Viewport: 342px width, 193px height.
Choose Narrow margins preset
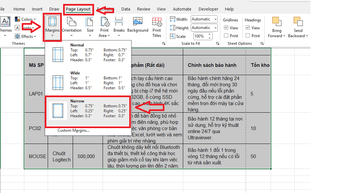pos(88,110)
